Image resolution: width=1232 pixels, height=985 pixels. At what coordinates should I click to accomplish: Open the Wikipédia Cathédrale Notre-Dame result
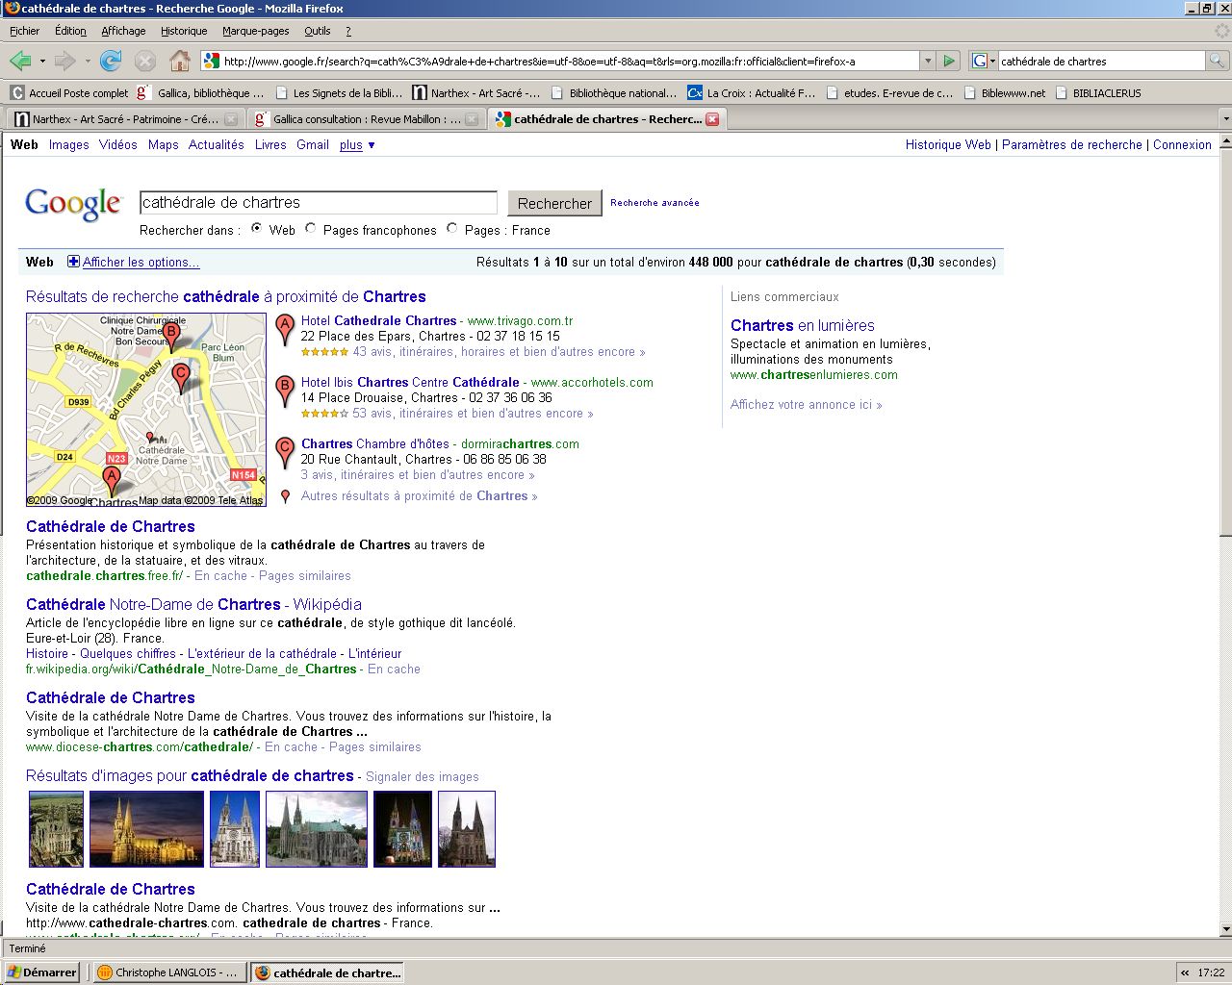click(193, 604)
